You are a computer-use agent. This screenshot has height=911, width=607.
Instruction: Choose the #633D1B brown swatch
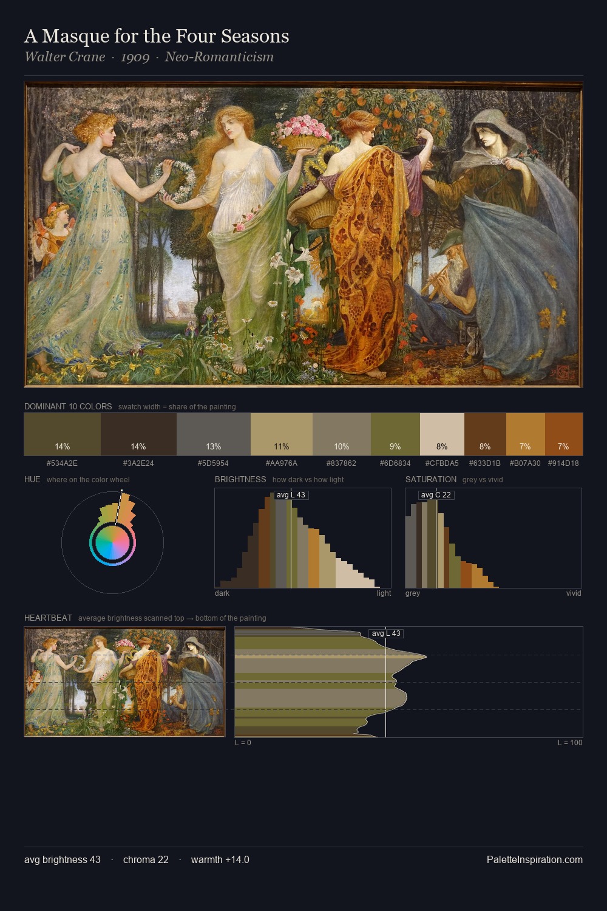click(x=485, y=434)
